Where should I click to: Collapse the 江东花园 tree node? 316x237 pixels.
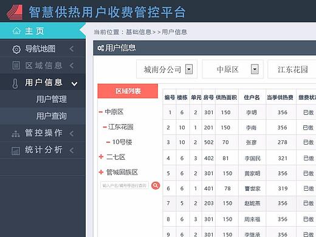coord(105,127)
